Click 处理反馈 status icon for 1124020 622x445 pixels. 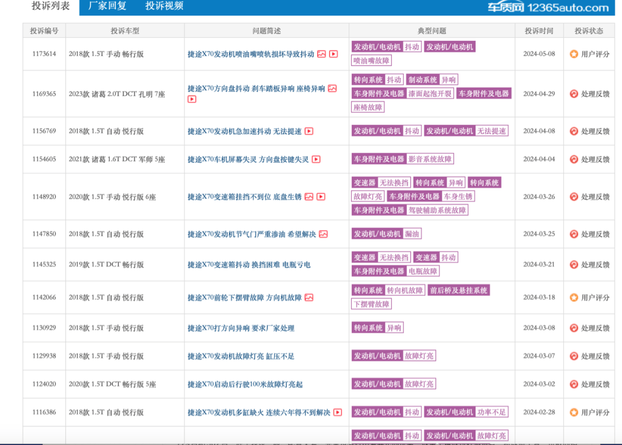pos(574,385)
